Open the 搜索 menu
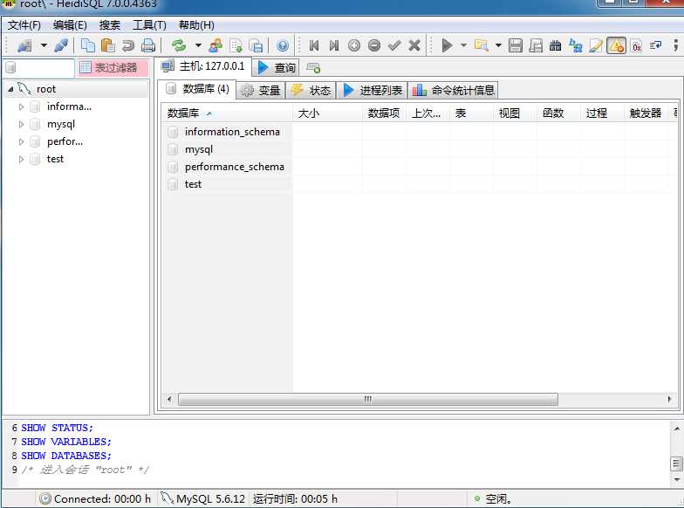Screen dimensions: 684x508 (110, 25)
